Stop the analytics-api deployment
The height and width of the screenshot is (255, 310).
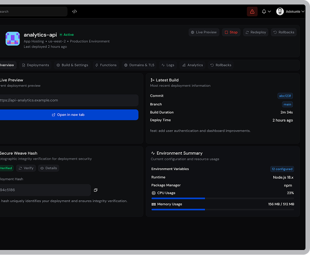click(231, 33)
